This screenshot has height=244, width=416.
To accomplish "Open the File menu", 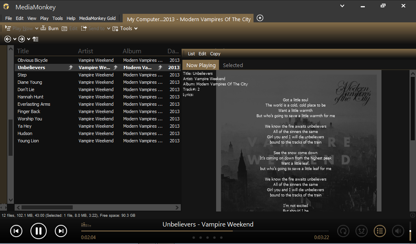I will (x=9, y=18).
